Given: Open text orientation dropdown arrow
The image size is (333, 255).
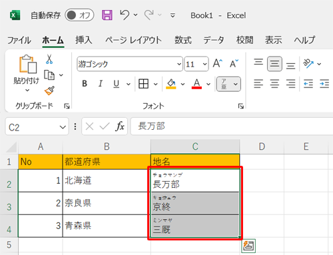Looking at the screenshot, I should pyautogui.click(x=319, y=64).
